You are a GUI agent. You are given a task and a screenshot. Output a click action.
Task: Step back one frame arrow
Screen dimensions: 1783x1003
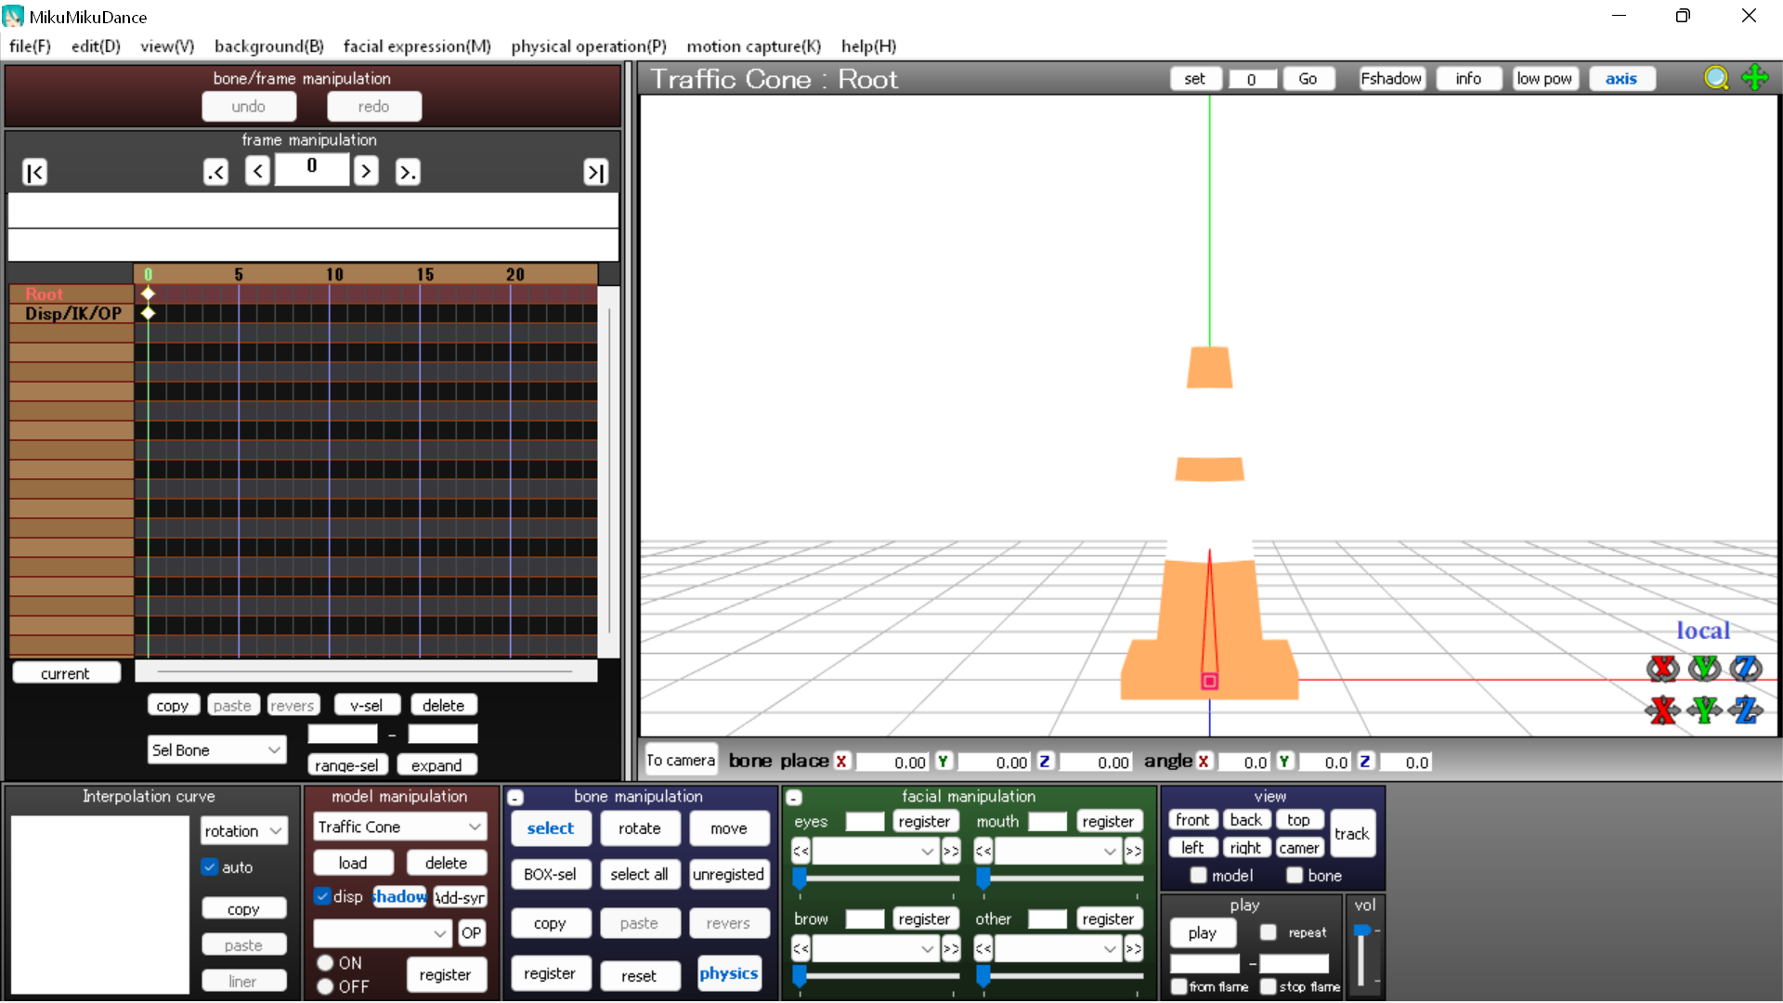point(257,171)
